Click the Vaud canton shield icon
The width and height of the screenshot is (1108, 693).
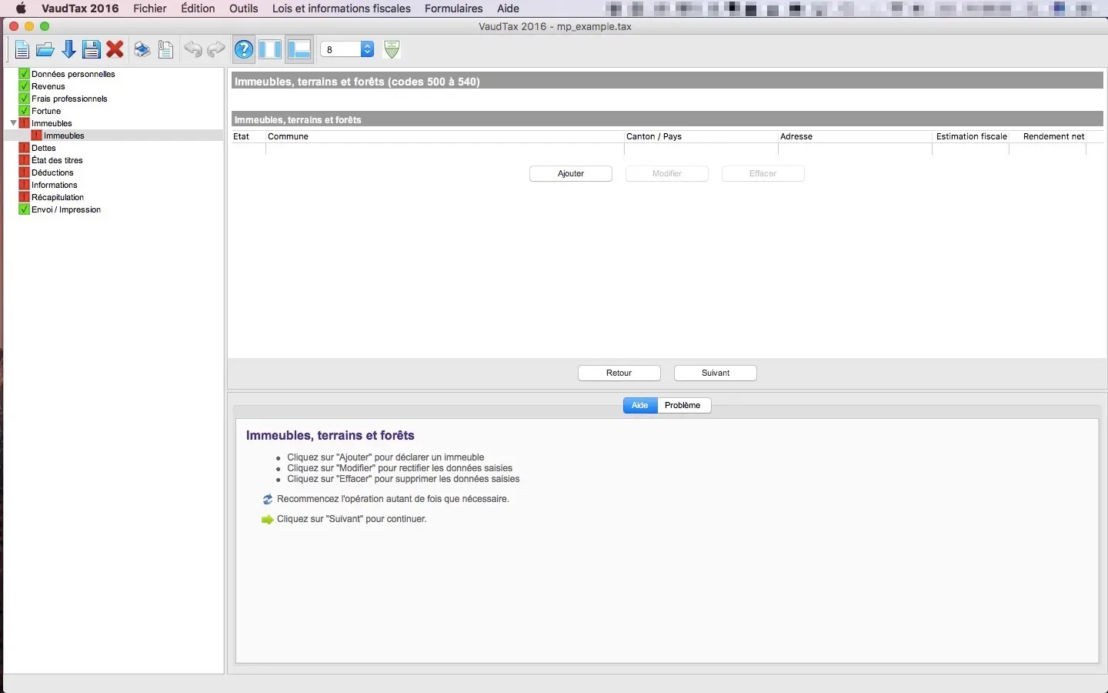392,49
